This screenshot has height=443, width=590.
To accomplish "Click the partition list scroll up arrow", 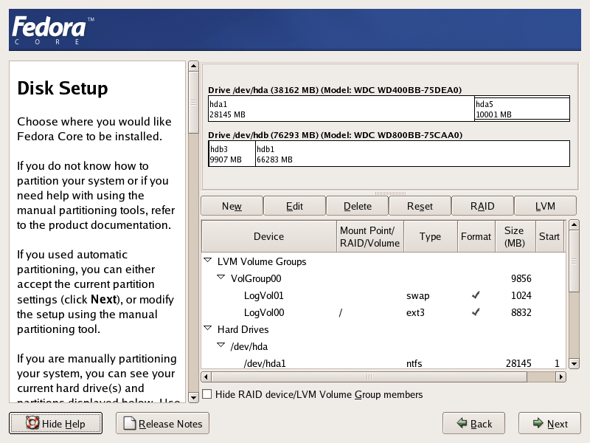I will (x=574, y=225).
